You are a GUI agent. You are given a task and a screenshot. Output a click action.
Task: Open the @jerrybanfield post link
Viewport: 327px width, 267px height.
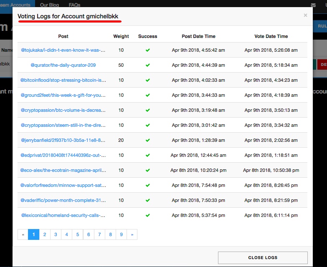pyautogui.click(x=63, y=140)
